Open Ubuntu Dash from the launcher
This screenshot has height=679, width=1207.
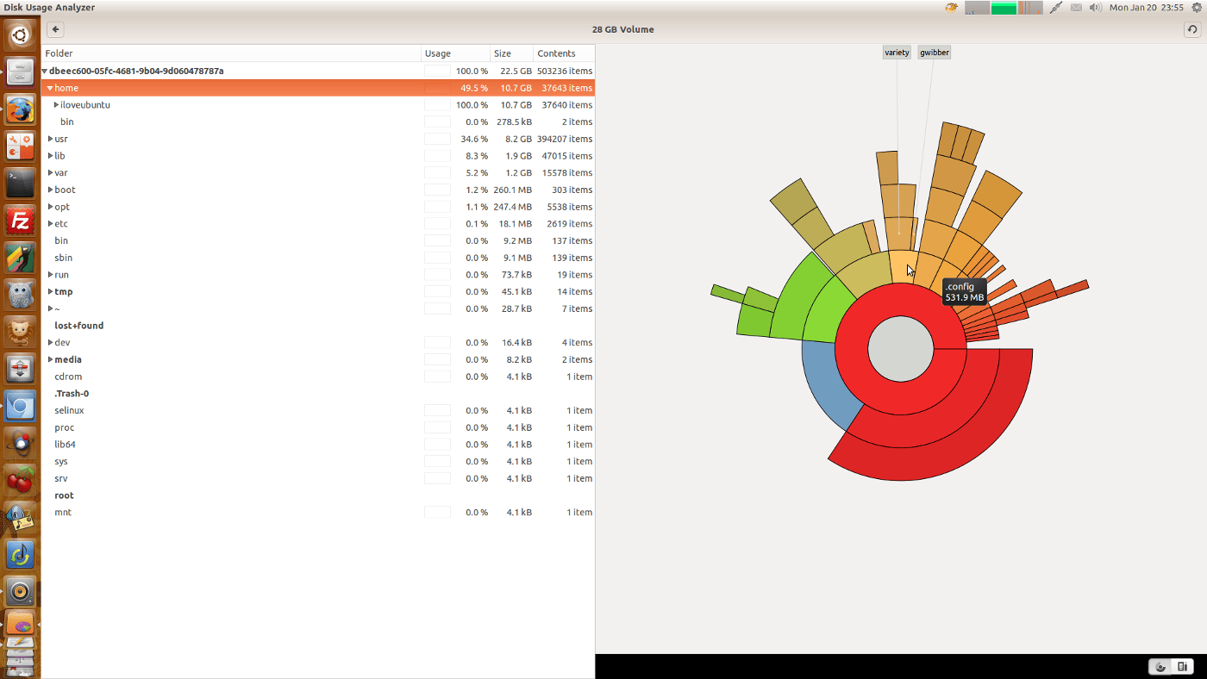click(19, 35)
